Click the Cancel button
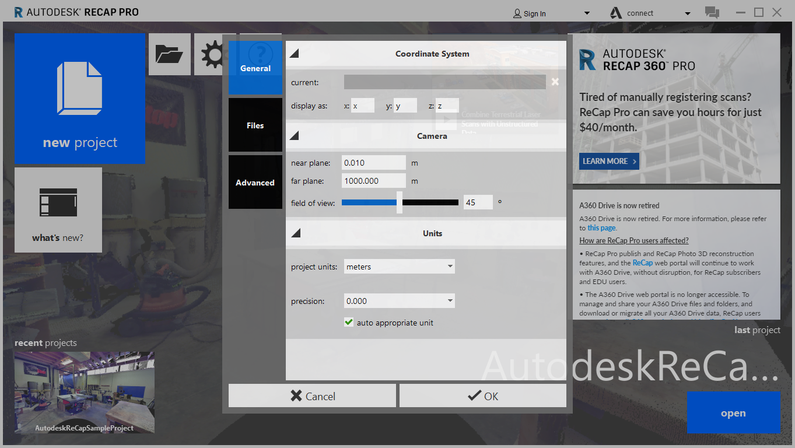795x448 pixels. pyautogui.click(x=312, y=395)
